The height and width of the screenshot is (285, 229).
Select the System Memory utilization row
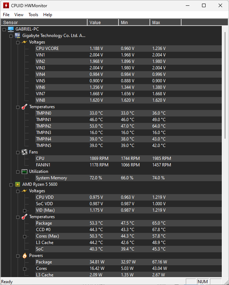click(x=129, y=178)
